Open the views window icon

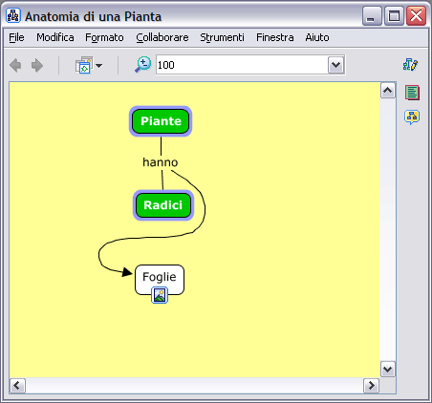point(84,65)
